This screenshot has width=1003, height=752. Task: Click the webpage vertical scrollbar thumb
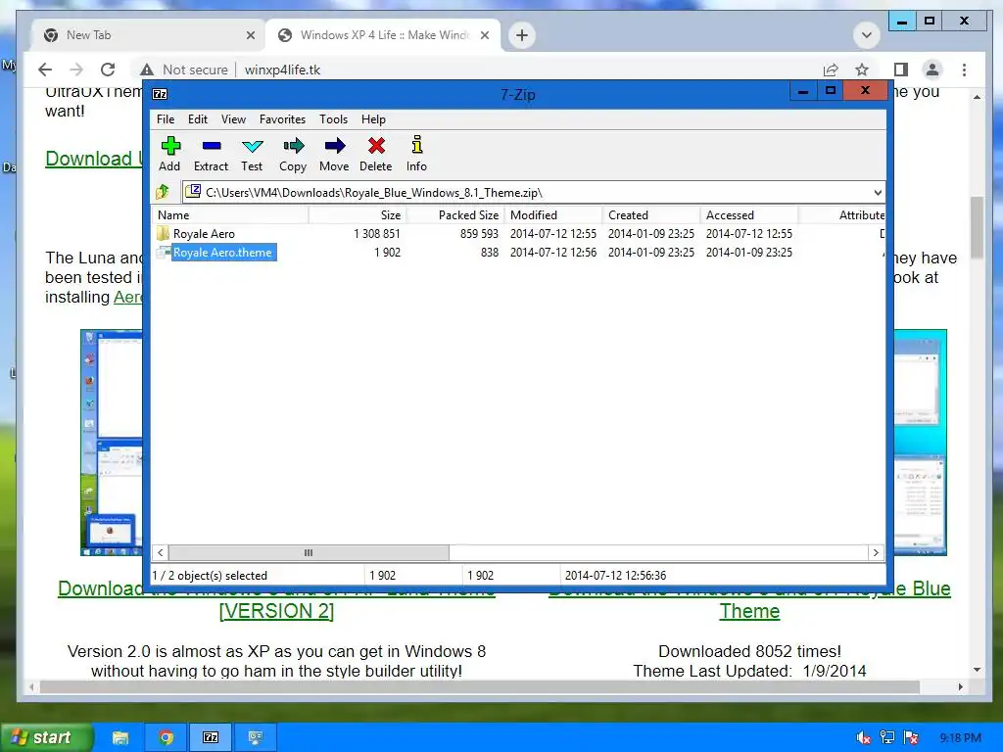[x=977, y=227]
